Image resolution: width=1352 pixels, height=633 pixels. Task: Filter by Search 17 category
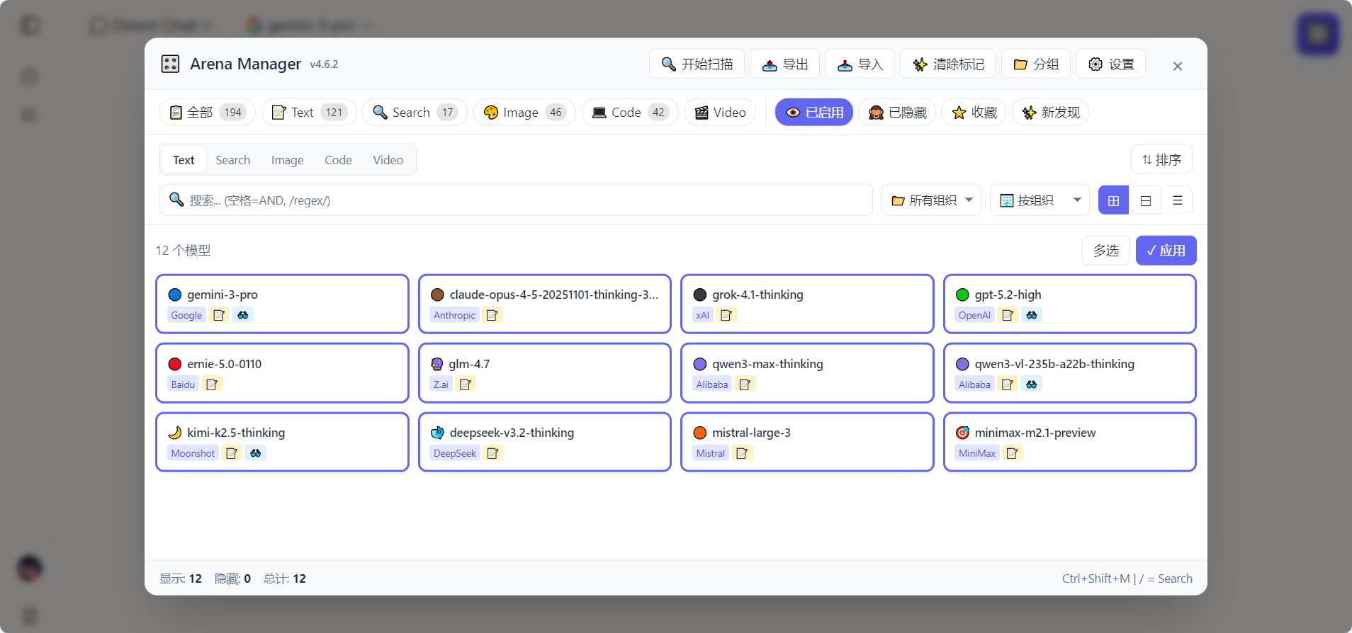pyautogui.click(x=415, y=112)
